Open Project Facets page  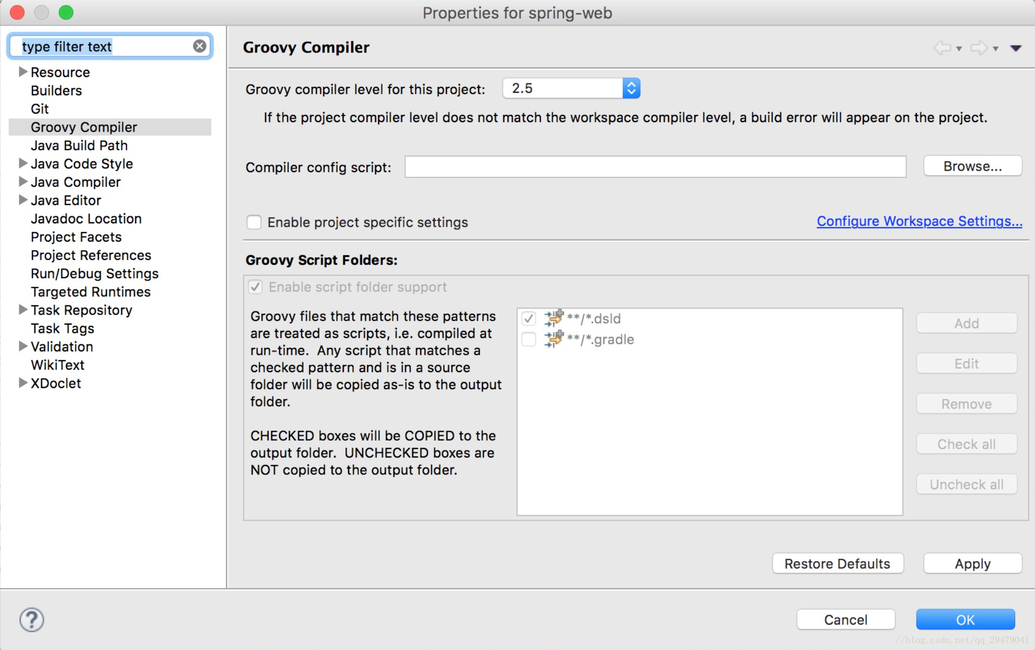coord(76,237)
